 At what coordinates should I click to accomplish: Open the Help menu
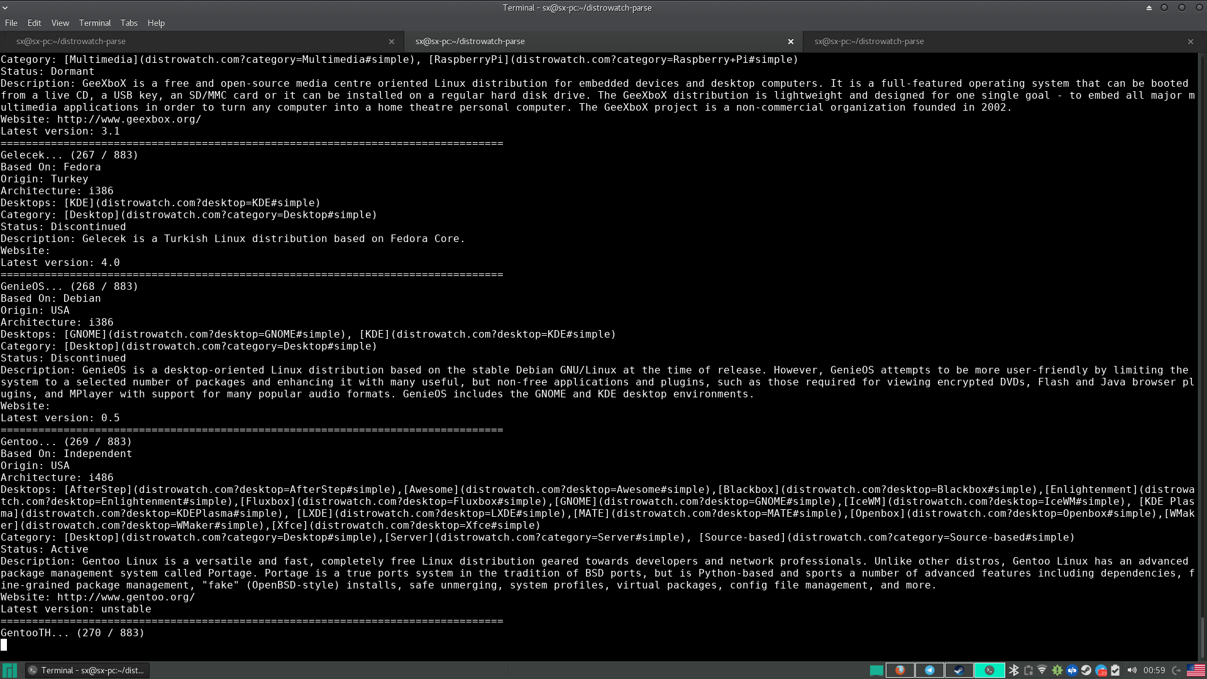[156, 23]
